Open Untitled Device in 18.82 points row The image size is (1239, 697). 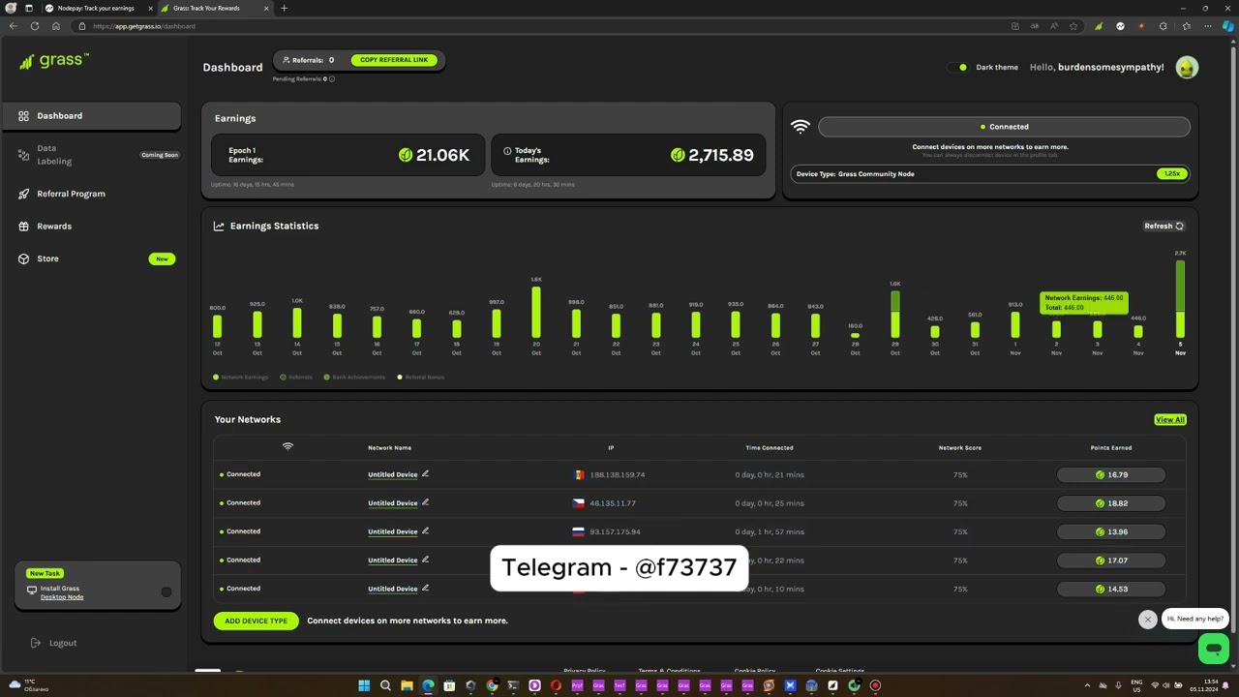point(392,503)
